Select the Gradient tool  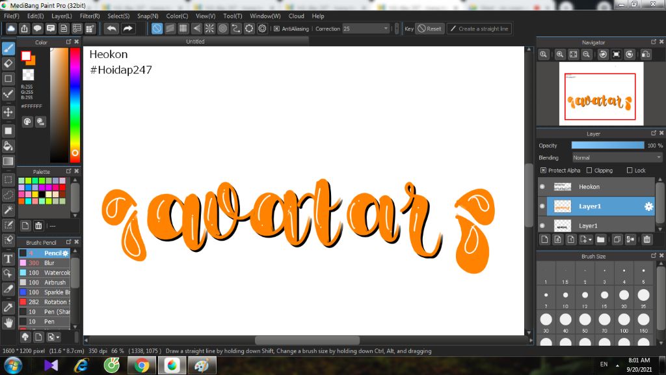click(8, 161)
